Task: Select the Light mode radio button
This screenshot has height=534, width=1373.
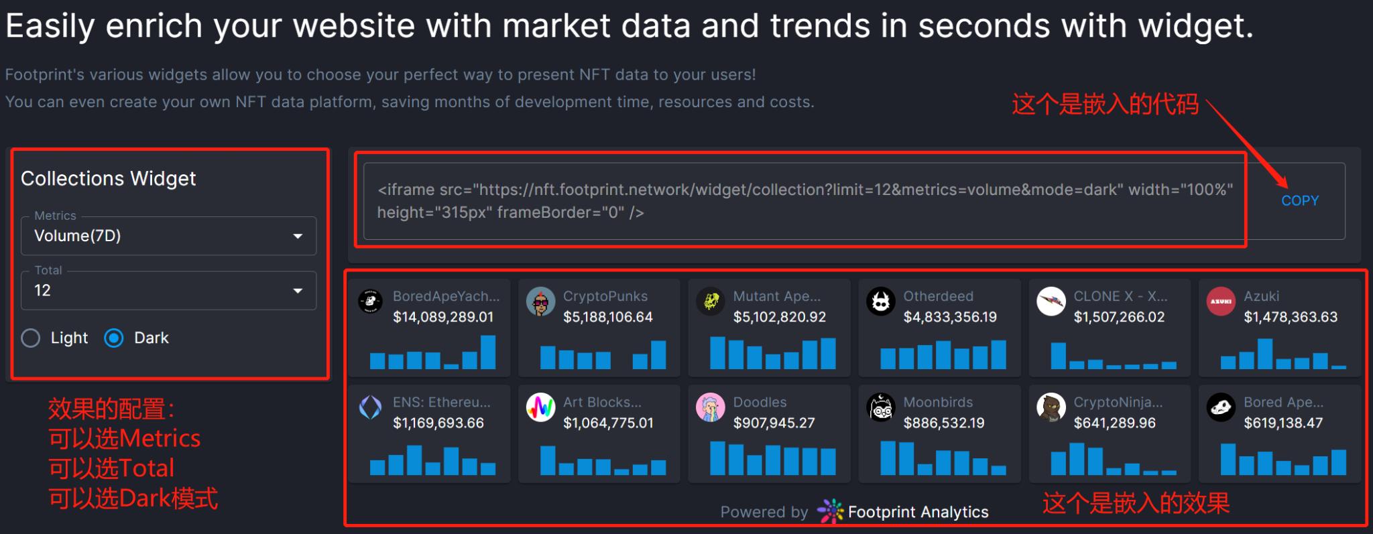Action: point(31,338)
